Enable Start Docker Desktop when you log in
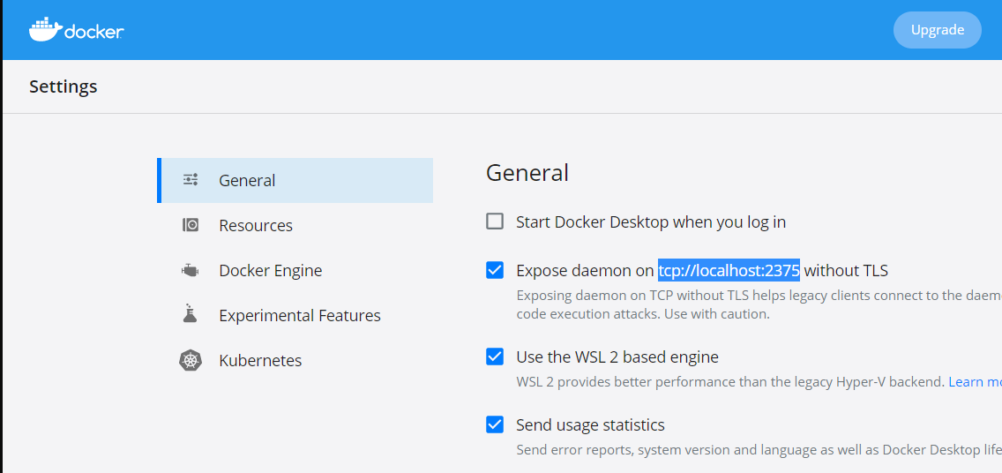 coord(495,221)
